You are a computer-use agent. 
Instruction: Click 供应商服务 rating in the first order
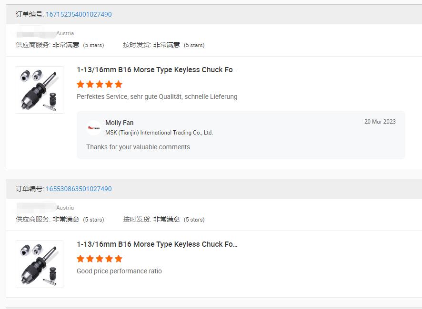60,45
